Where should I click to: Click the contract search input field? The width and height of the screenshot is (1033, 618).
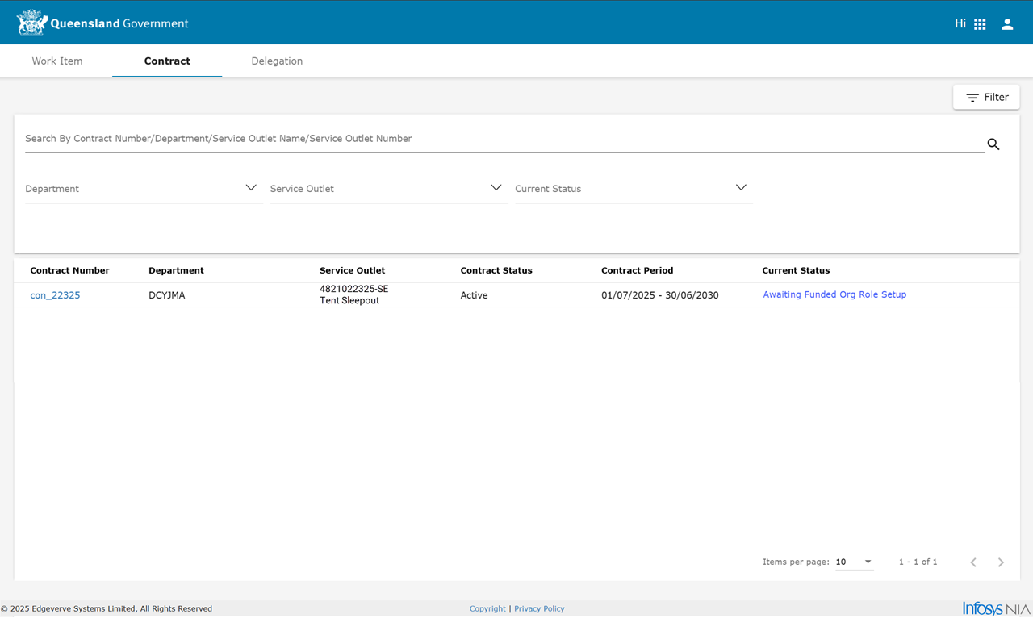(x=500, y=139)
